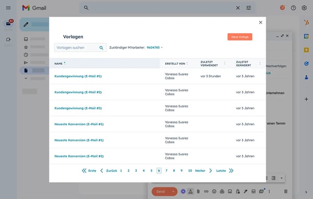
Task: Go to page 5 of templates
Action: 151,171
